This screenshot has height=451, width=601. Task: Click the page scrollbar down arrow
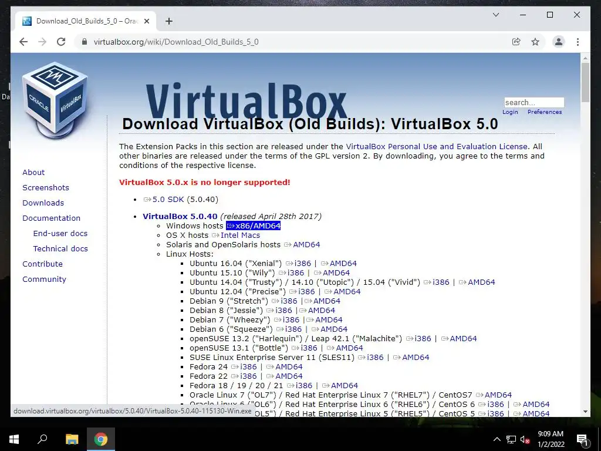coord(585,412)
